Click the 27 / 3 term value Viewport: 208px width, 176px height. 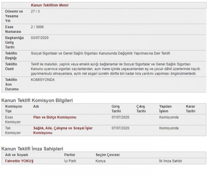pyautogui.click(x=35, y=11)
